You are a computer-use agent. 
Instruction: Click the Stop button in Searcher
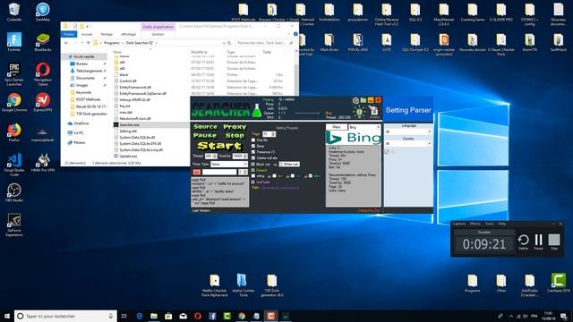(235, 135)
